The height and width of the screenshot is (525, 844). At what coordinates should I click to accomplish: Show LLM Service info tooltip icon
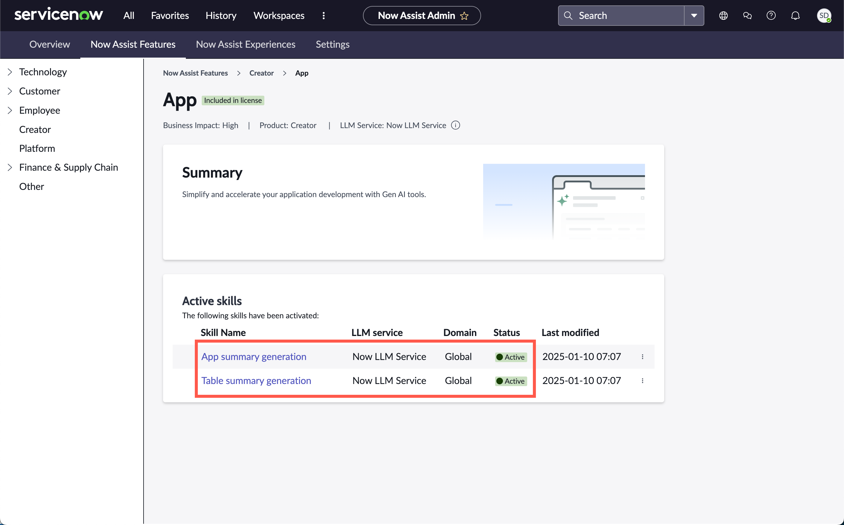(x=456, y=125)
